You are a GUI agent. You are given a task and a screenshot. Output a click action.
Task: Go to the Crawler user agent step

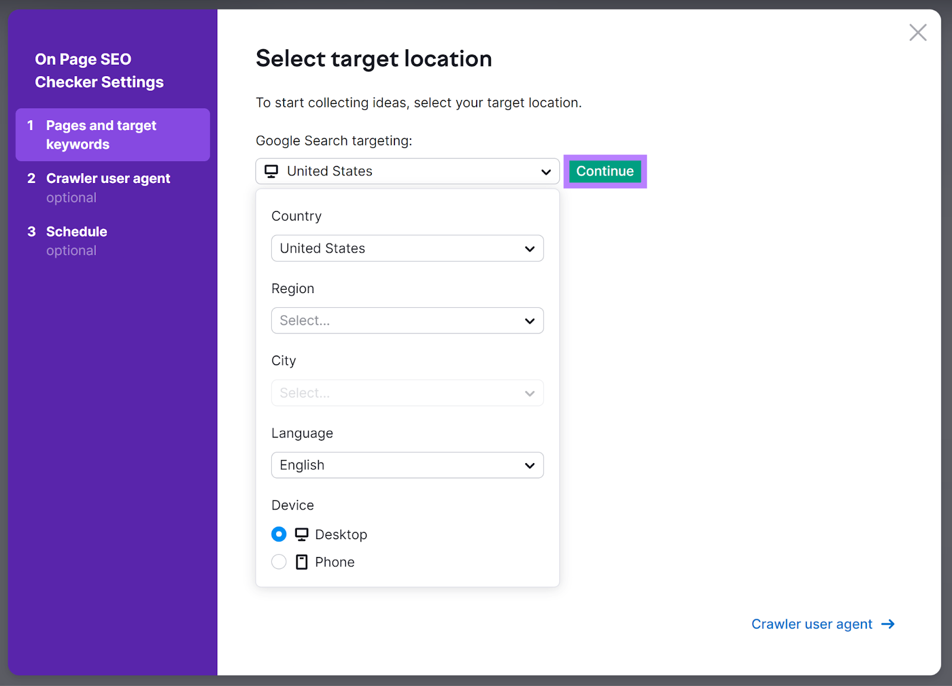[108, 178]
